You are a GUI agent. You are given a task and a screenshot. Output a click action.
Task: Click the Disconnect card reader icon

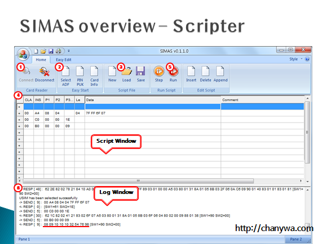45,74
